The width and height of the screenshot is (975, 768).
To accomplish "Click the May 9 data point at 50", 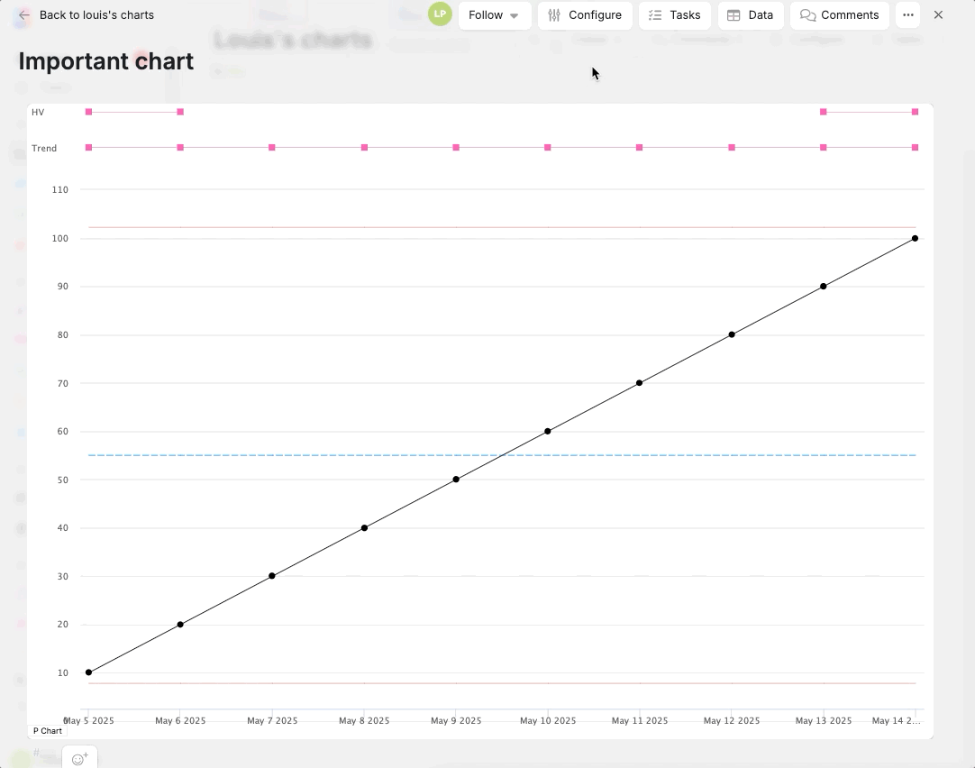I will point(456,480).
